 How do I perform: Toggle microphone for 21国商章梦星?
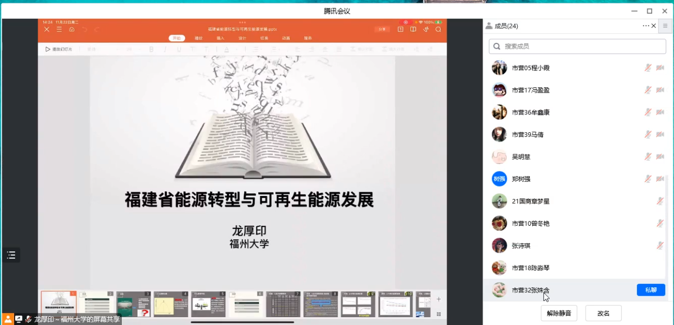pos(660,201)
